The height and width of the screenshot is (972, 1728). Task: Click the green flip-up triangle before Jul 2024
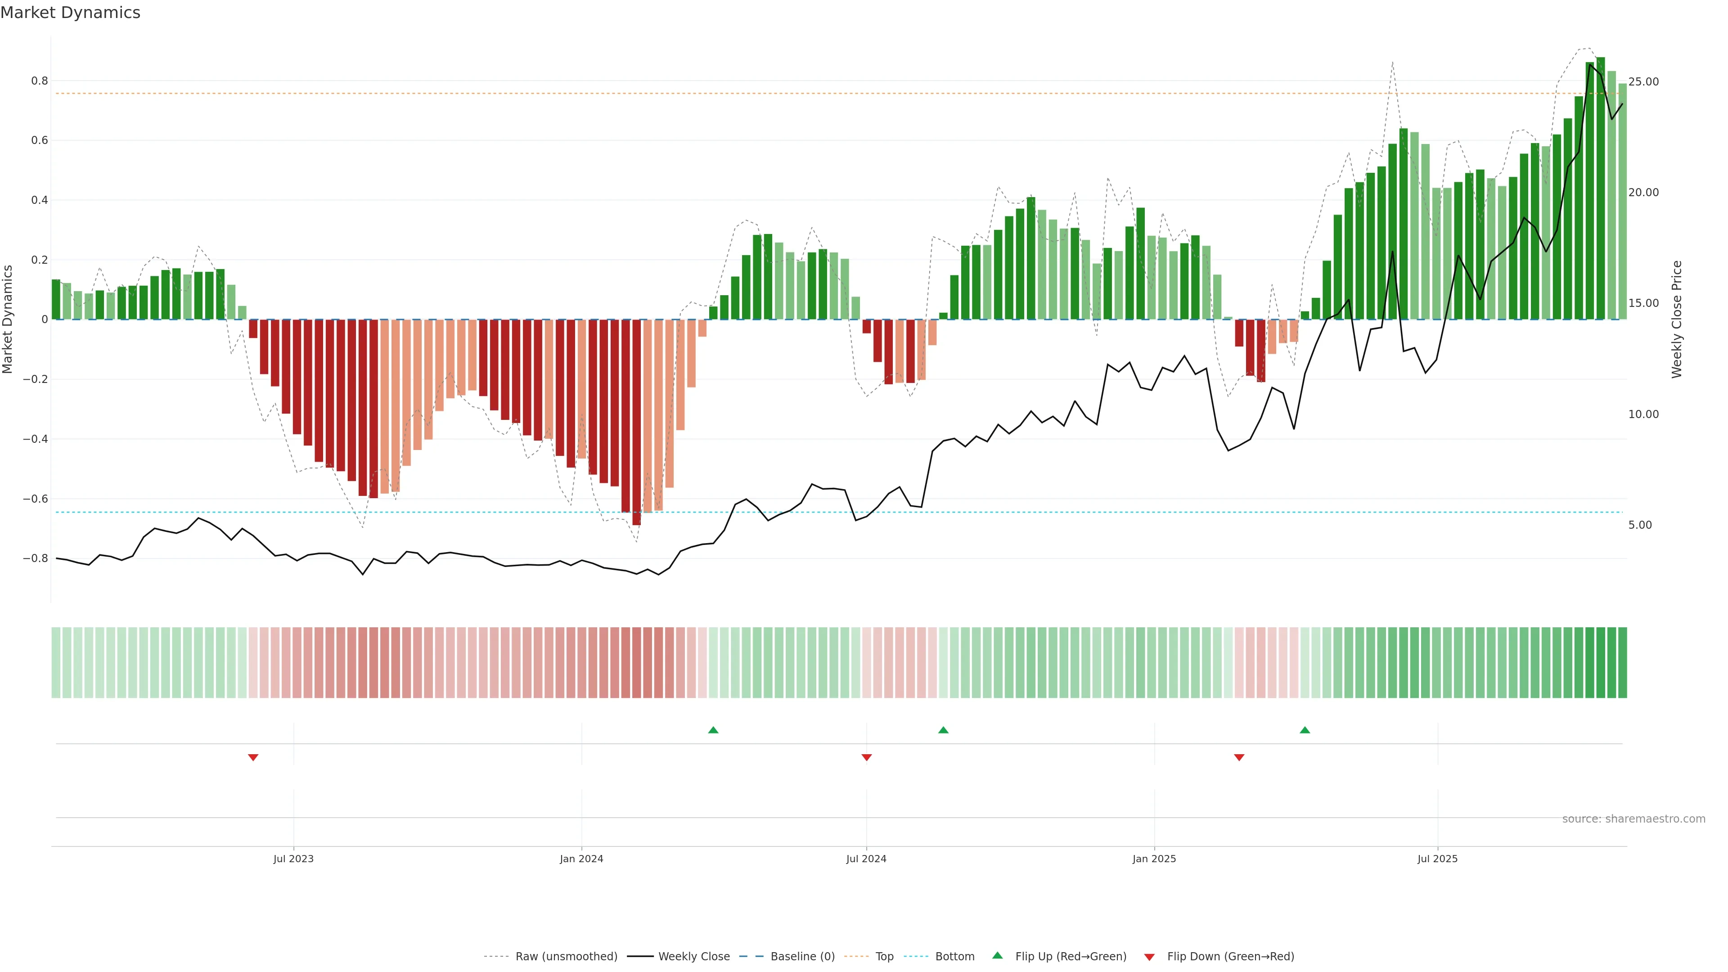(713, 730)
